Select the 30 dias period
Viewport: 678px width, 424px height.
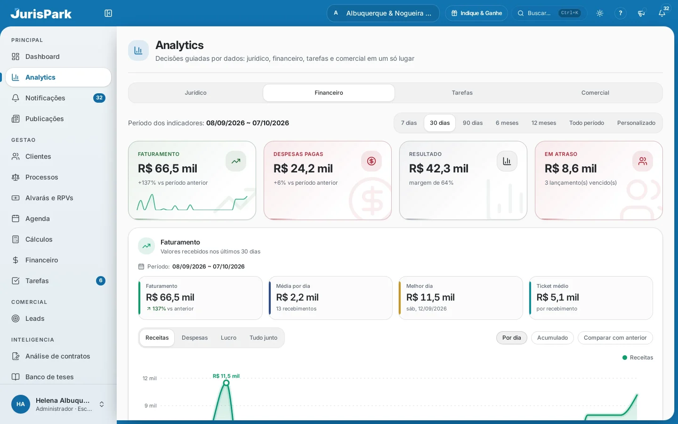[x=440, y=123]
